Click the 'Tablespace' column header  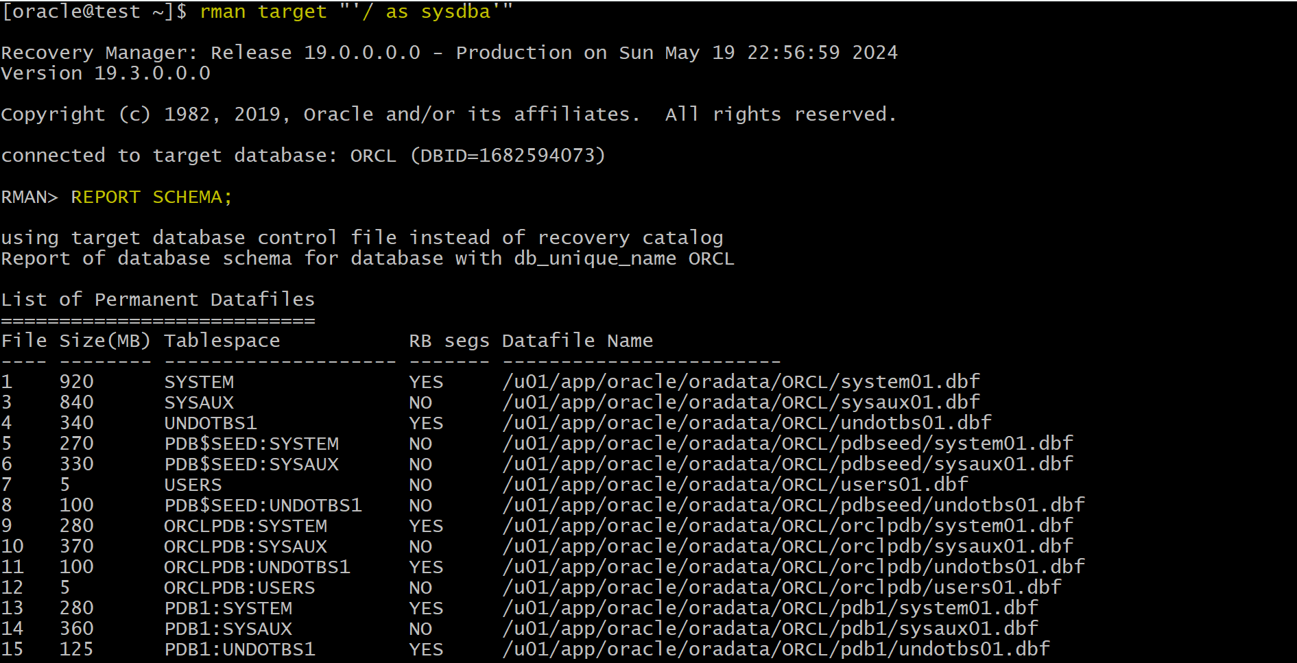(222, 341)
